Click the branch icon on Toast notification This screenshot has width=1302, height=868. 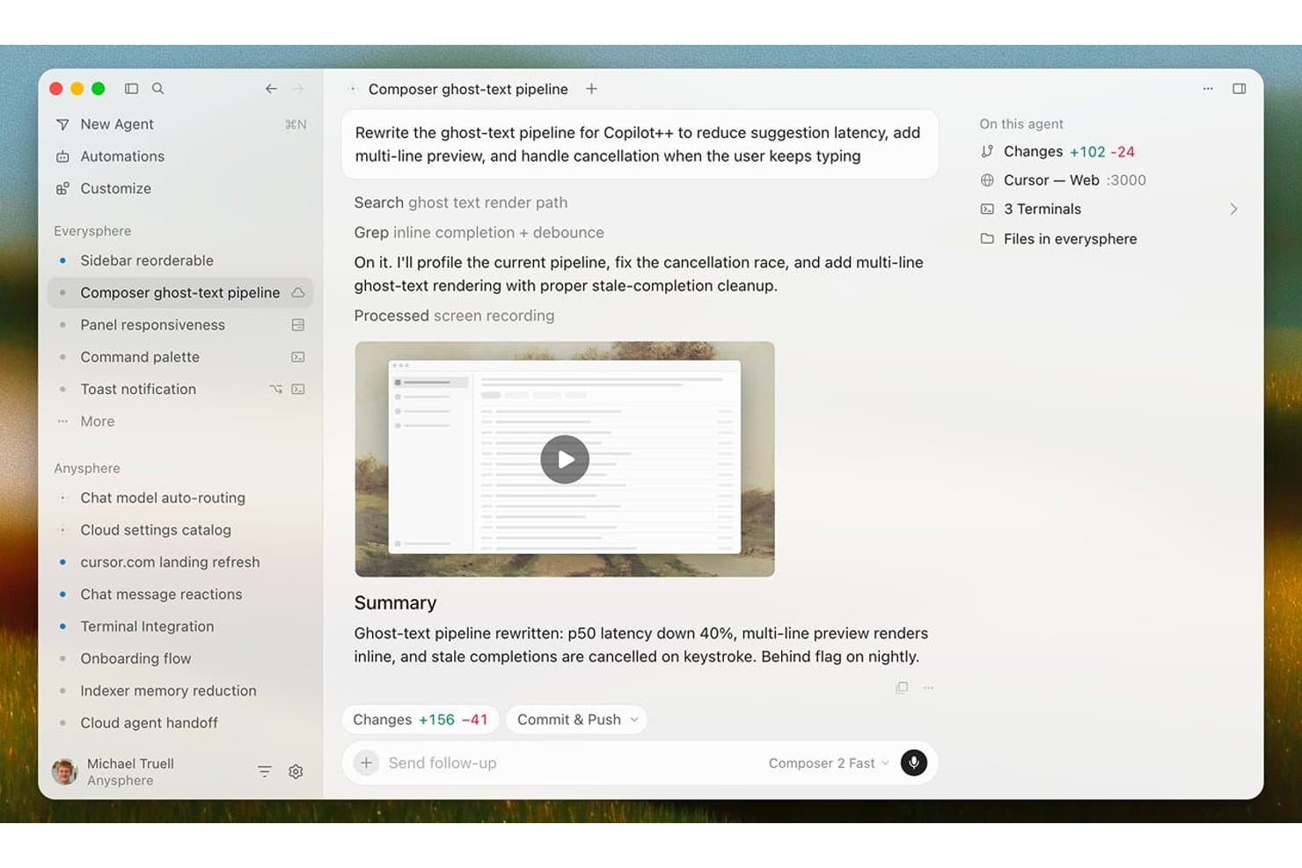point(276,390)
